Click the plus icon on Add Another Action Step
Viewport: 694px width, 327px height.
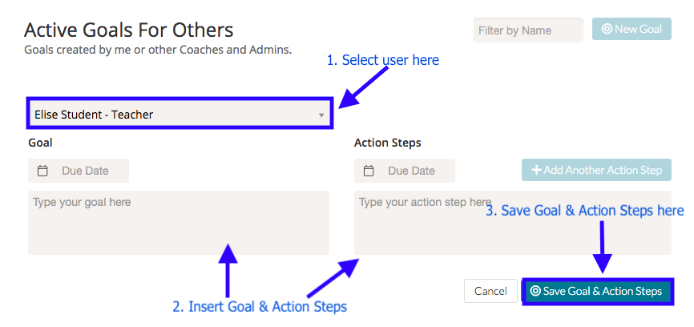click(535, 170)
